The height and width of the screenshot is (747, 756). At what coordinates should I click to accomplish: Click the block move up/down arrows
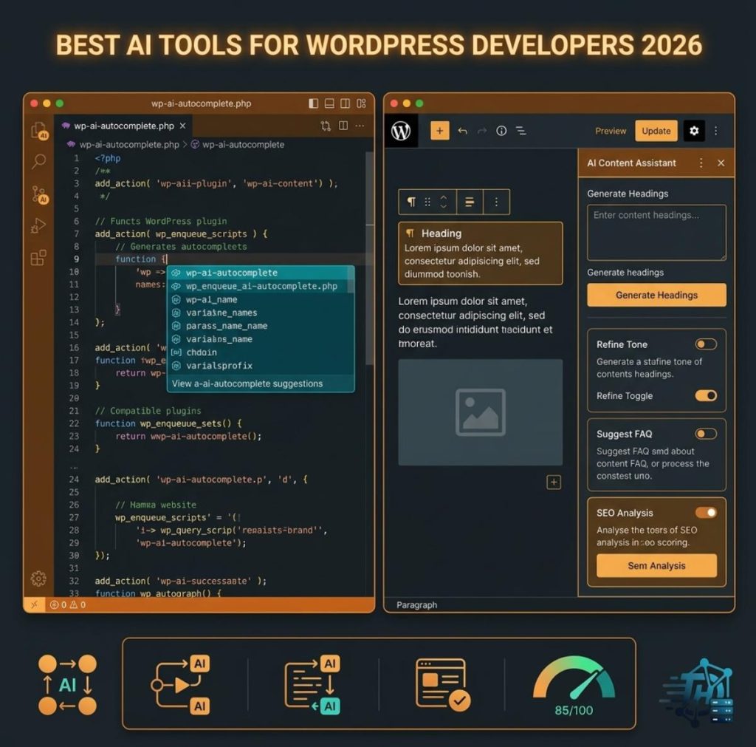click(x=444, y=202)
